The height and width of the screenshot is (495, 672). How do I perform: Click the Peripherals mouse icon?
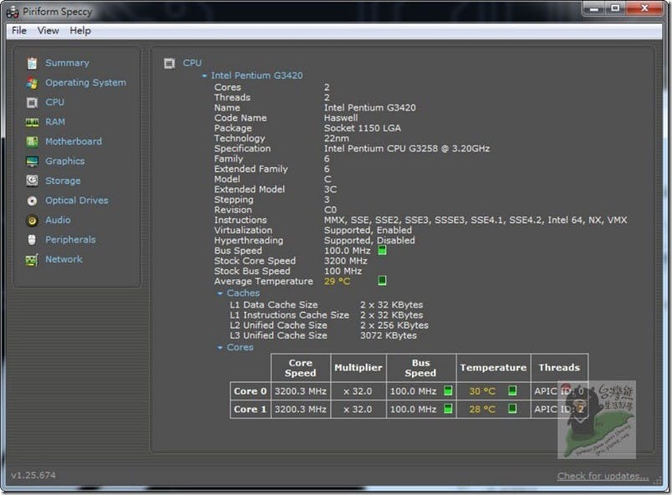pyautogui.click(x=32, y=240)
